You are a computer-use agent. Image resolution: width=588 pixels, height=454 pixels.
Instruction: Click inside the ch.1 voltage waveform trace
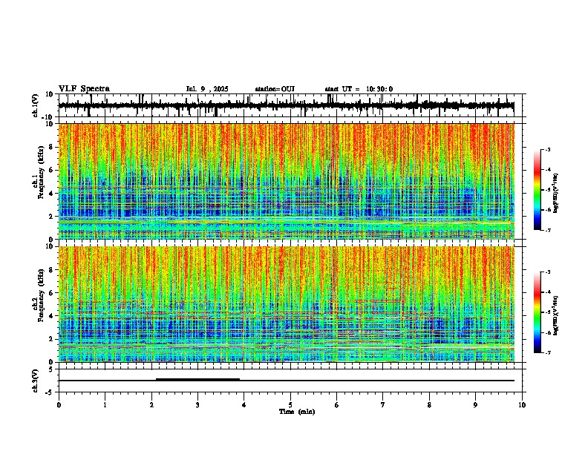[286, 105]
